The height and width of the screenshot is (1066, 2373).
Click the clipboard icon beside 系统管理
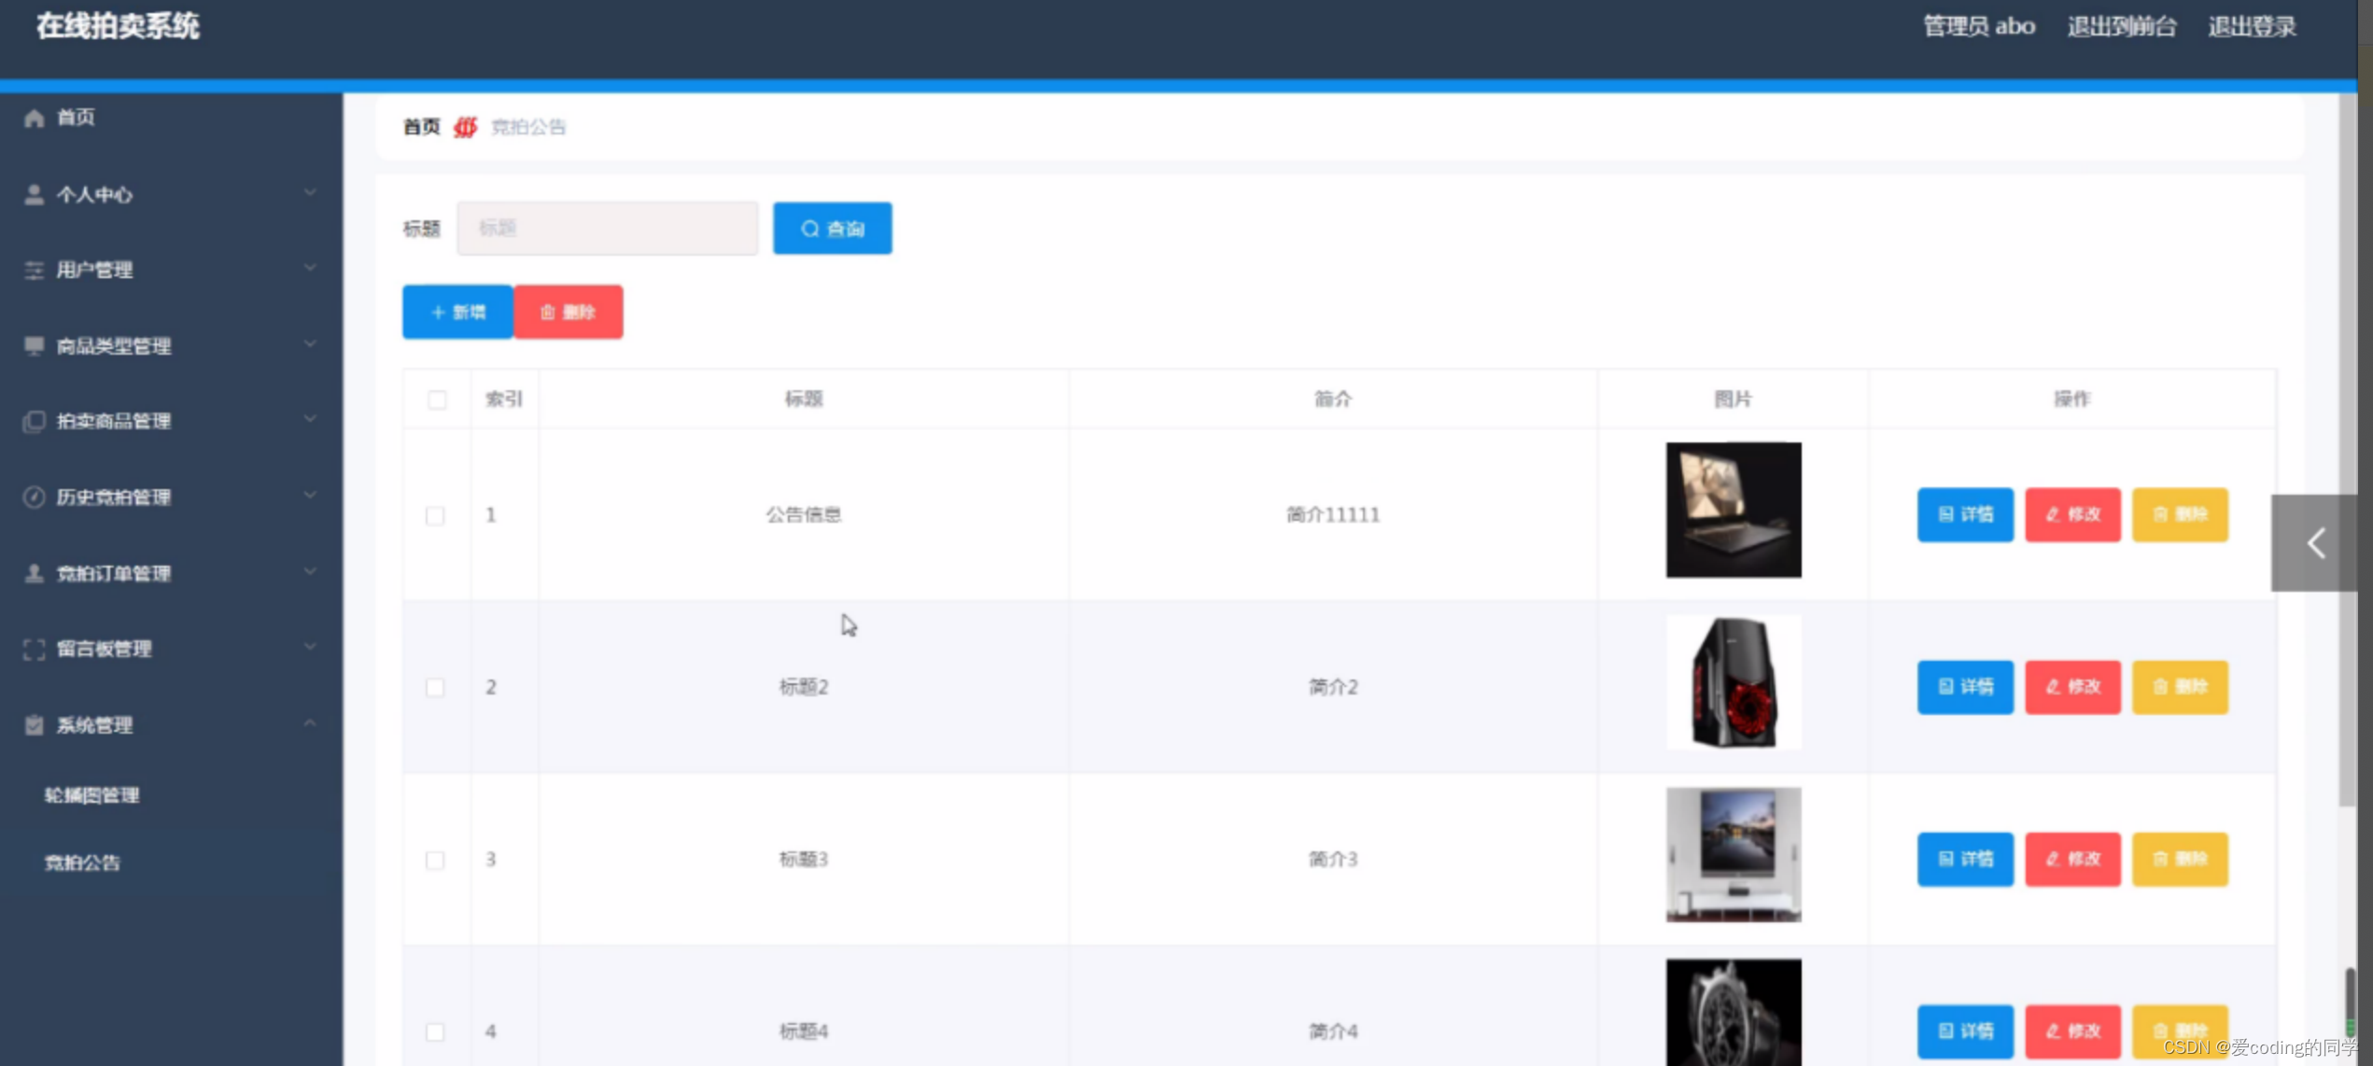[35, 725]
